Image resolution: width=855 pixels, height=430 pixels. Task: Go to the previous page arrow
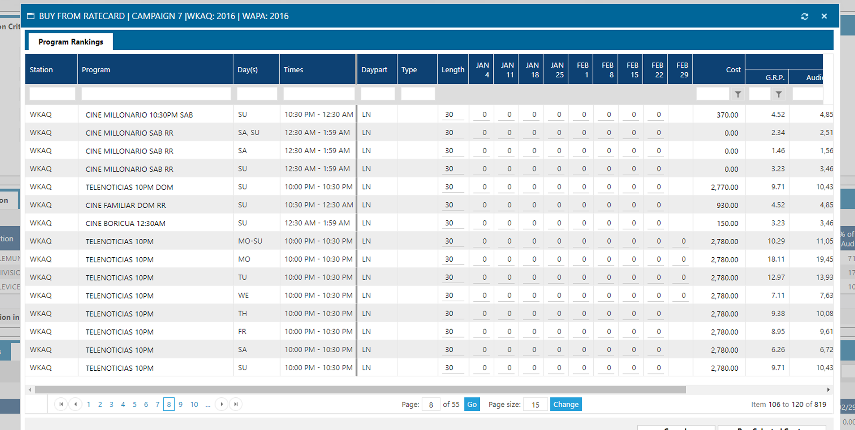[x=75, y=404]
